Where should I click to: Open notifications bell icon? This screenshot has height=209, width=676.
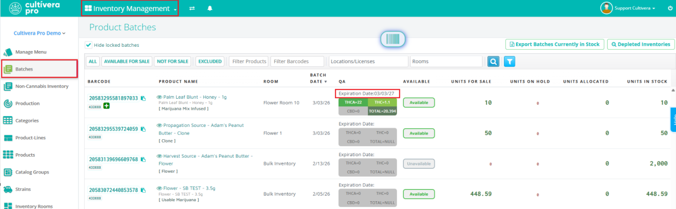[x=210, y=9]
